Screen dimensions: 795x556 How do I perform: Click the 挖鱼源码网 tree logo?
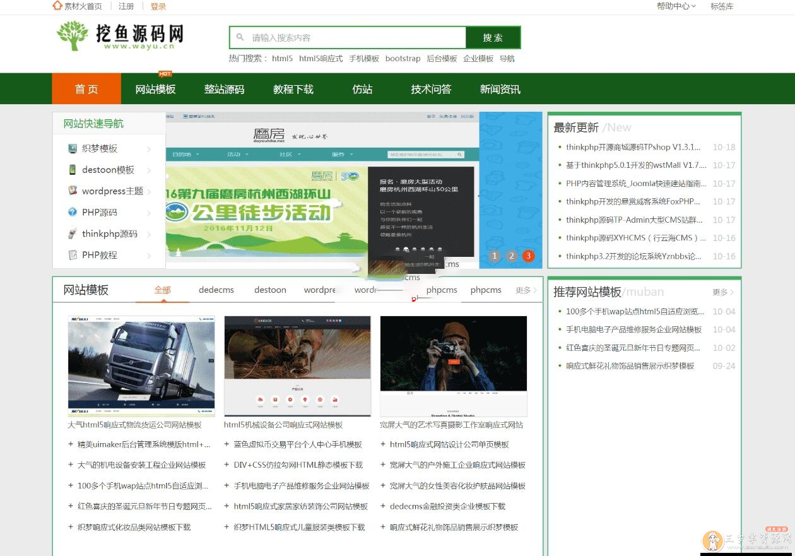pos(72,36)
